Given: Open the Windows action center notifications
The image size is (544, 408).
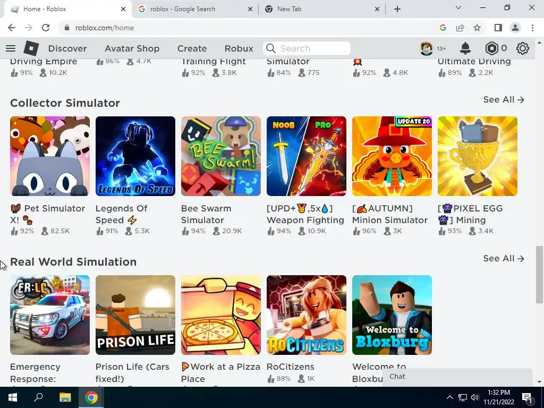Looking at the screenshot, I should [526, 398].
